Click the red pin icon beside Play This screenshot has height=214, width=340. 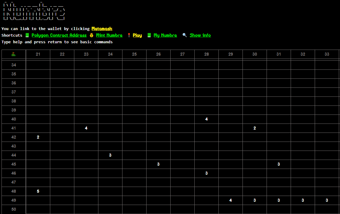pyautogui.click(x=129, y=35)
